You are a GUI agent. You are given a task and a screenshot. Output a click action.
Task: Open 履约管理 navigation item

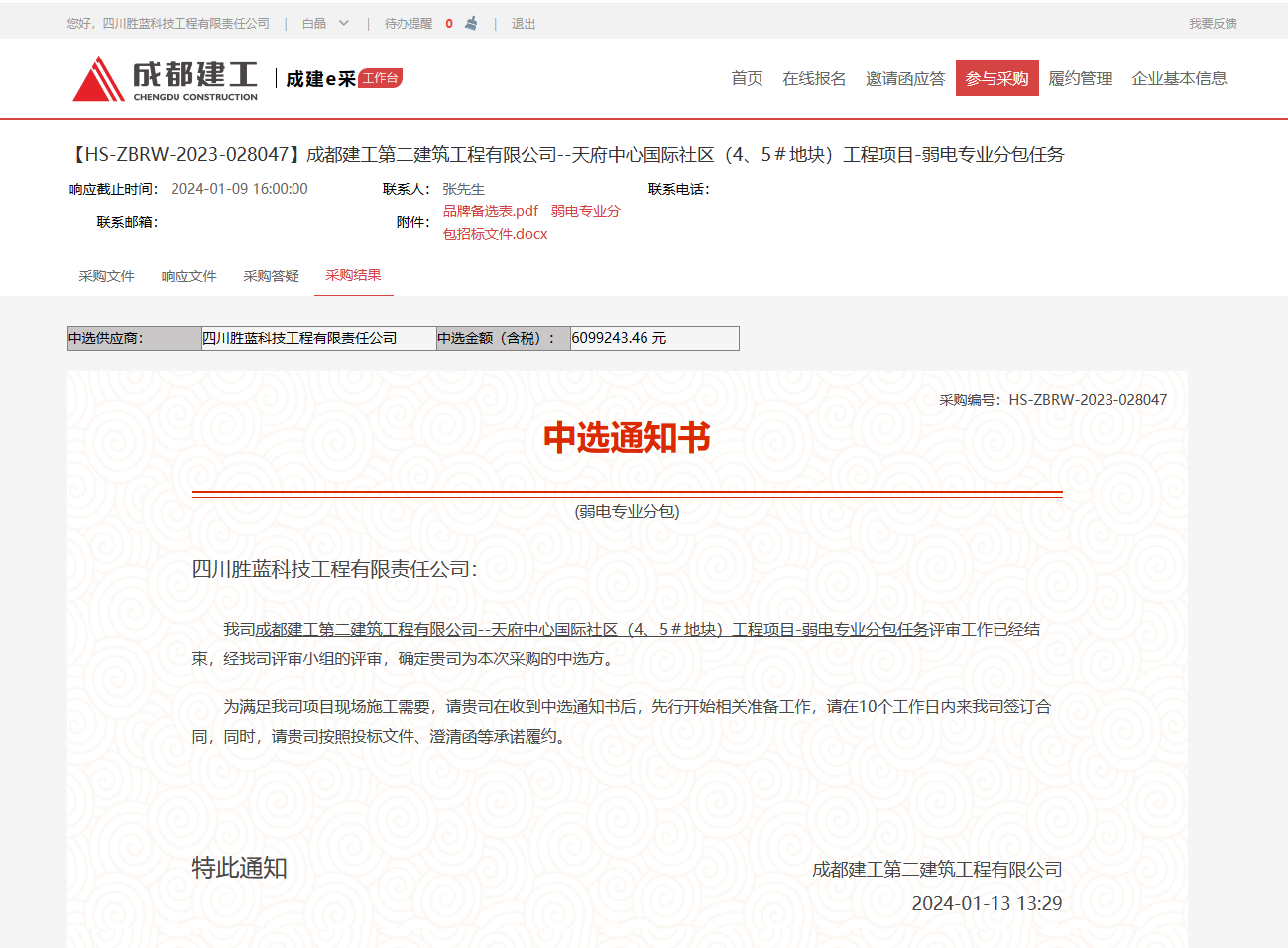click(x=1081, y=78)
